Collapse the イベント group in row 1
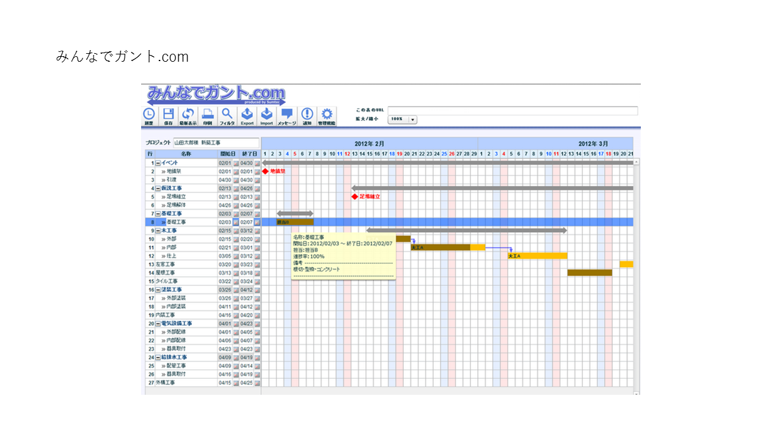This screenshot has height=440, width=782. (x=158, y=164)
